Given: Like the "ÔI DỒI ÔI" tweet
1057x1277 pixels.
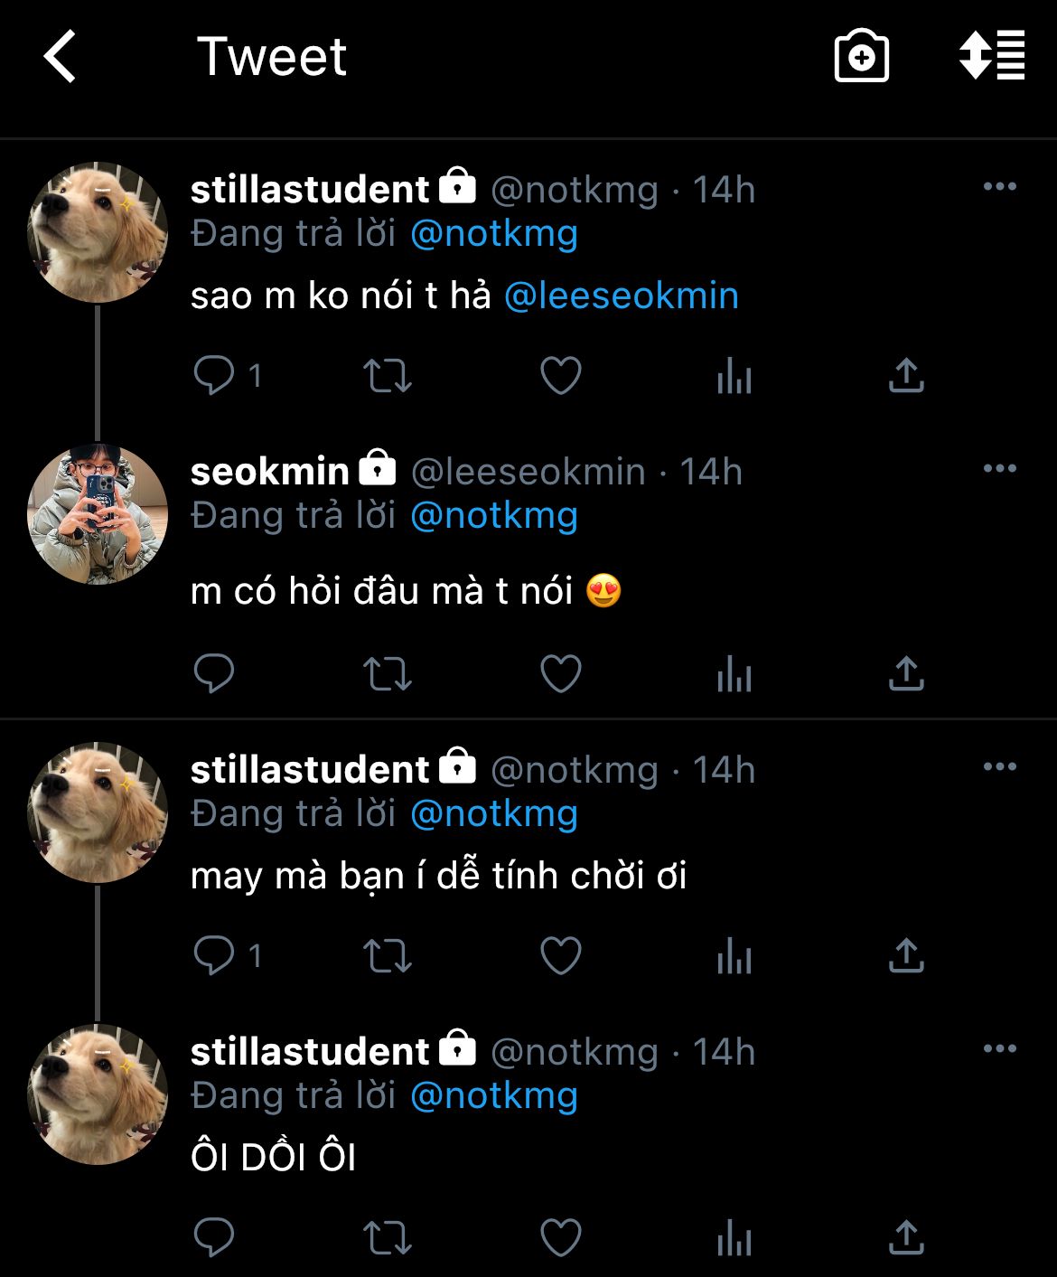Looking at the screenshot, I should (x=561, y=1238).
